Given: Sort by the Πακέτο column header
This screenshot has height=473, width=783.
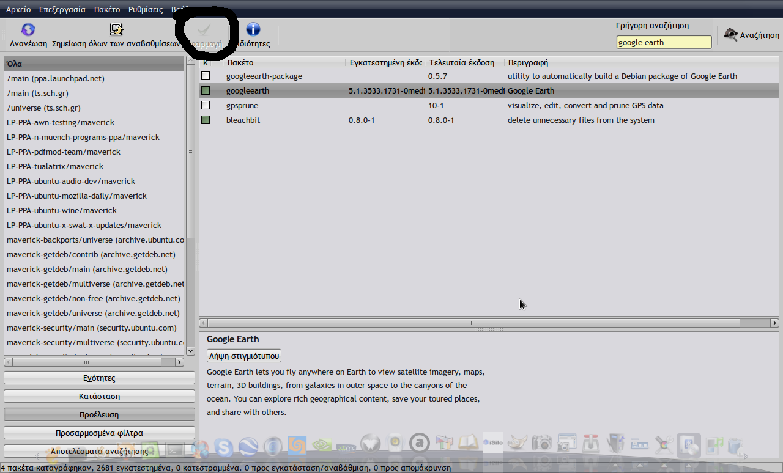Looking at the screenshot, I should click(x=284, y=62).
